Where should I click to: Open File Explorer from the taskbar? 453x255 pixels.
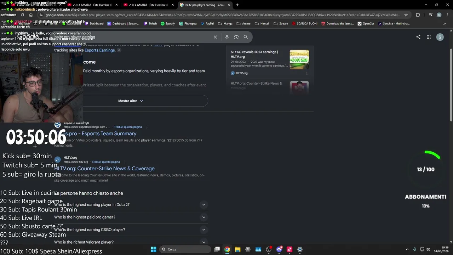237,249
